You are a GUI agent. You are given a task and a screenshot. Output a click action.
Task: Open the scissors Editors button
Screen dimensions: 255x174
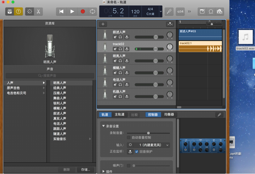click(38, 11)
